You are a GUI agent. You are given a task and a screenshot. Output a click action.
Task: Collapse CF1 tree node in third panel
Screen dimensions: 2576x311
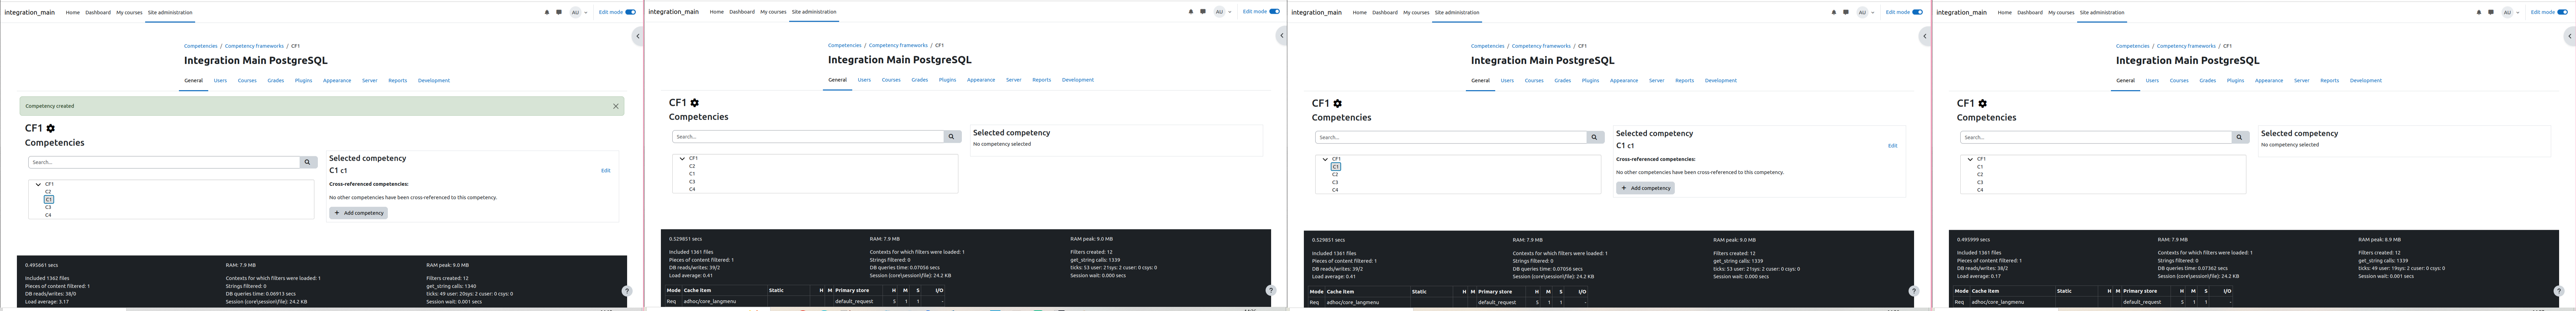click(1325, 160)
